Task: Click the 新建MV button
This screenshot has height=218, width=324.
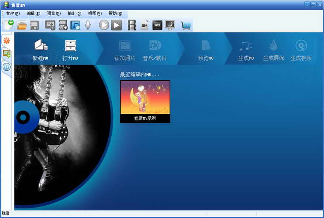Action: tap(40, 49)
